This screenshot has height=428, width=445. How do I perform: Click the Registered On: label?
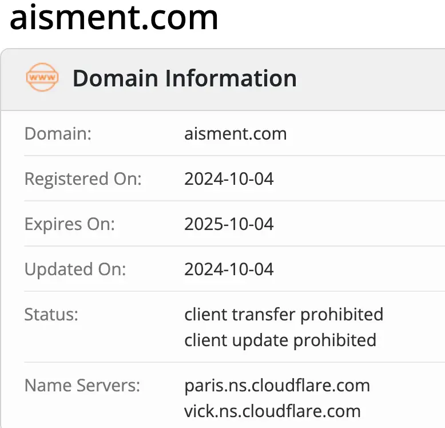pos(83,179)
